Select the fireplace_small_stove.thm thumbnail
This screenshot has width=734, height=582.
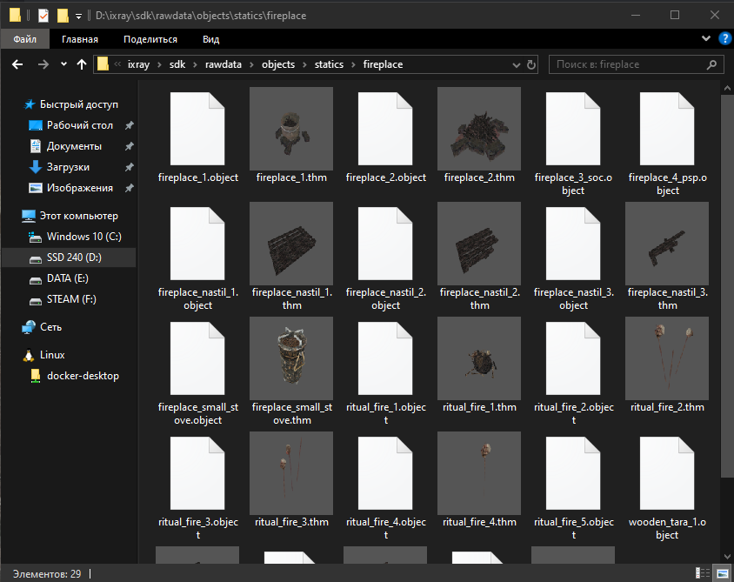pos(291,358)
